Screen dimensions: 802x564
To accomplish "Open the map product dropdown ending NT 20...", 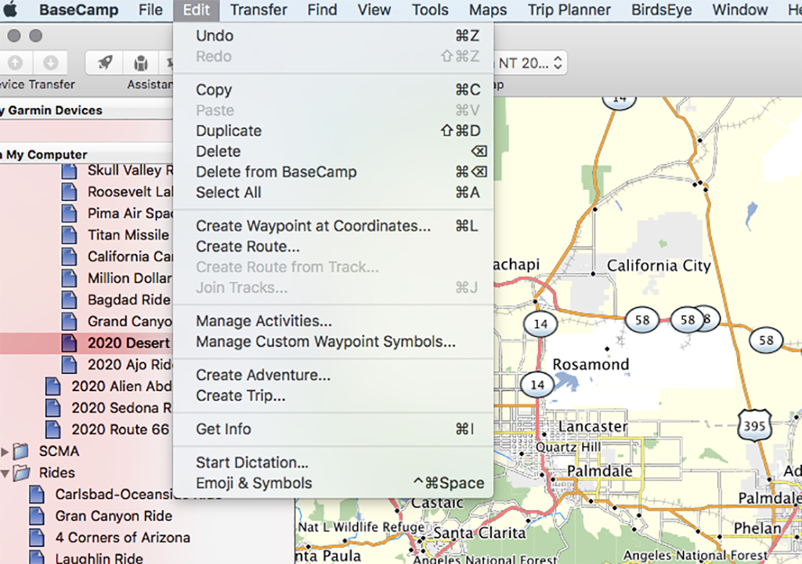I will pos(529,63).
